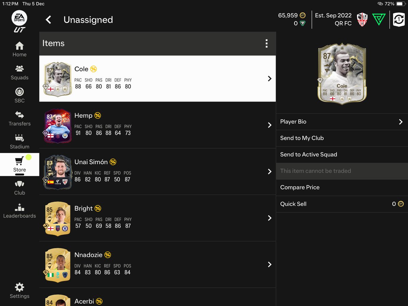Expand the Bright item row chevron
Image resolution: width=408 pixels, height=306 pixels.
click(270, 218)
